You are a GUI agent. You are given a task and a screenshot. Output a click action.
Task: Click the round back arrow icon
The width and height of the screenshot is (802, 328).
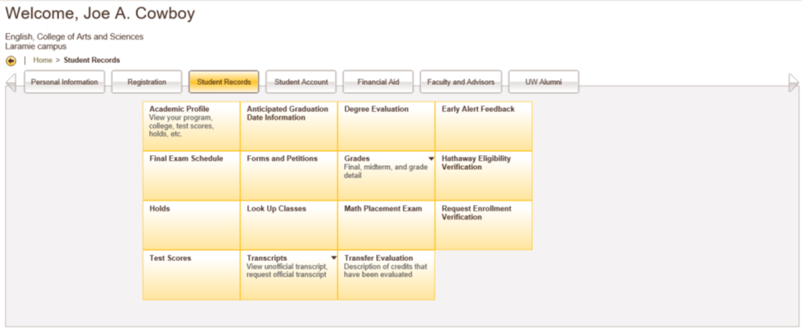point(11,61)
